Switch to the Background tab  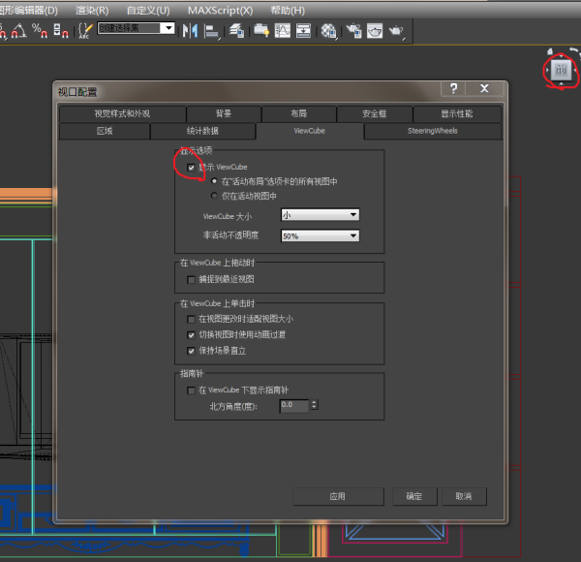(224, 113)
